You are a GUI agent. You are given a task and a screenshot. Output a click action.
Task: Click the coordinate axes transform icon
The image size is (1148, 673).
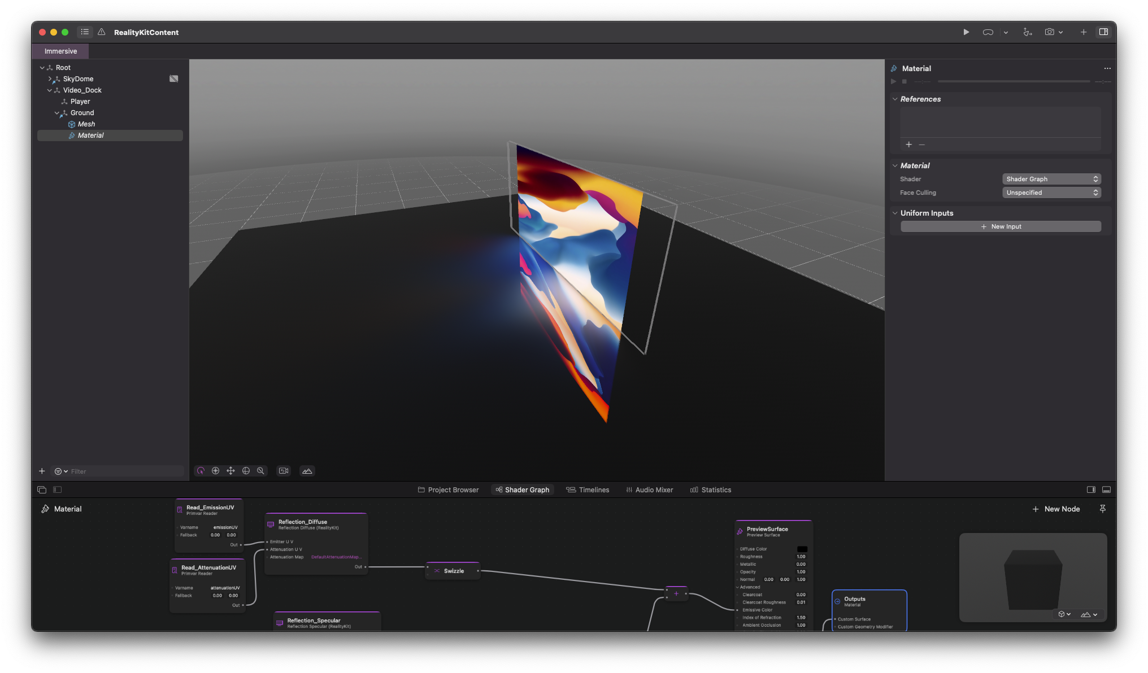click(1027, 32)
